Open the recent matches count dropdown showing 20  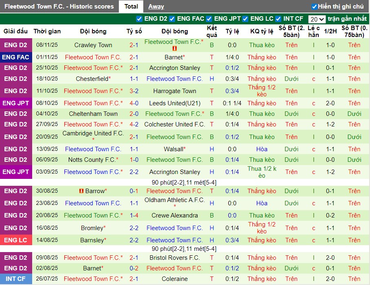click(317, 19)
